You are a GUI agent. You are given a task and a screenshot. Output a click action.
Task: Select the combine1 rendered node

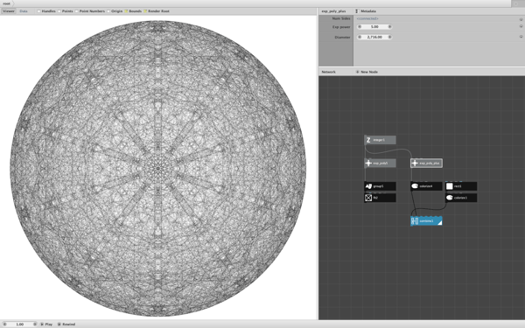pyautogui.click(x=426, y=221)
